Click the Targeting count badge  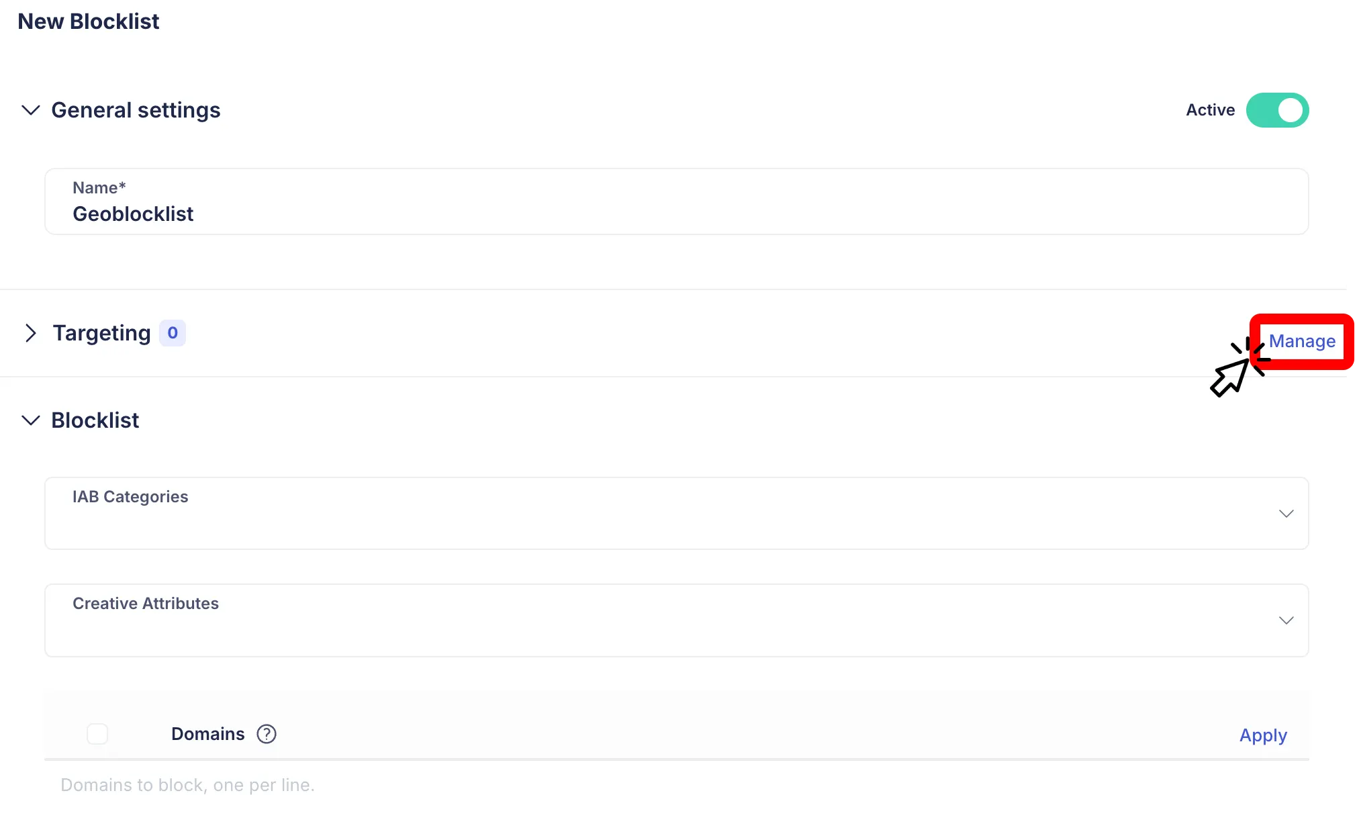(173, 333)
